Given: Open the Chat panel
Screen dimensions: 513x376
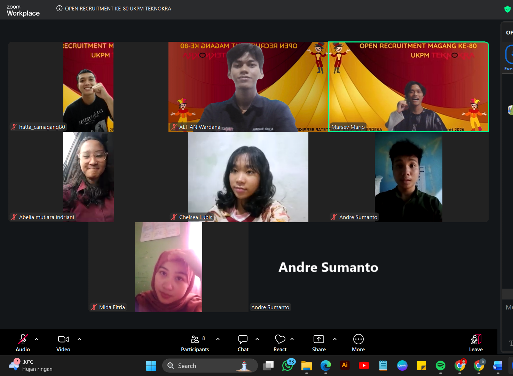Looking at the screenshot, I should [x=243, y=343].
